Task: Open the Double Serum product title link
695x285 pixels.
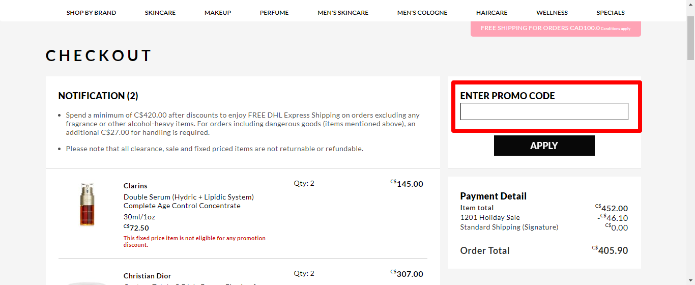Action: coord(189,202)
